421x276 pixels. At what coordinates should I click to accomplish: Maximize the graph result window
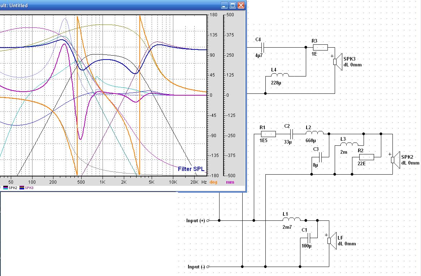[233, 5]
